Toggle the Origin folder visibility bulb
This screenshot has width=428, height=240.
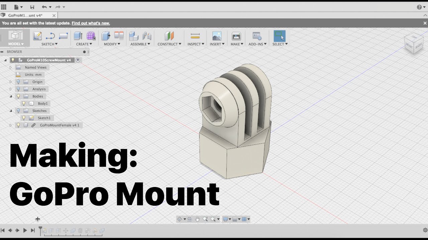pyautogui.click(x=18, y=82)
